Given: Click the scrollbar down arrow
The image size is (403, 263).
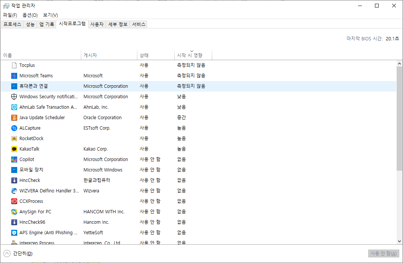Looking at the screenshot, I should point(399,241).
